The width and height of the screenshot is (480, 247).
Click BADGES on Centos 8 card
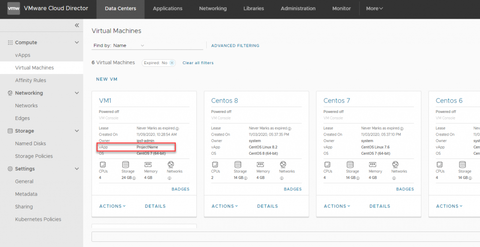[292, 189]
